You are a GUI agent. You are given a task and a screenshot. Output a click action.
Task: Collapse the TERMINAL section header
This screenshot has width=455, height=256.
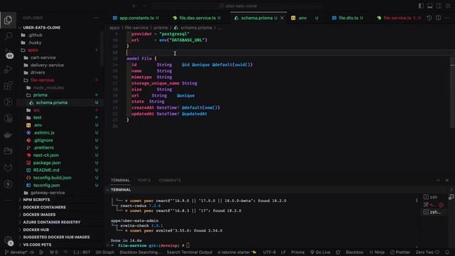[121, 190]
